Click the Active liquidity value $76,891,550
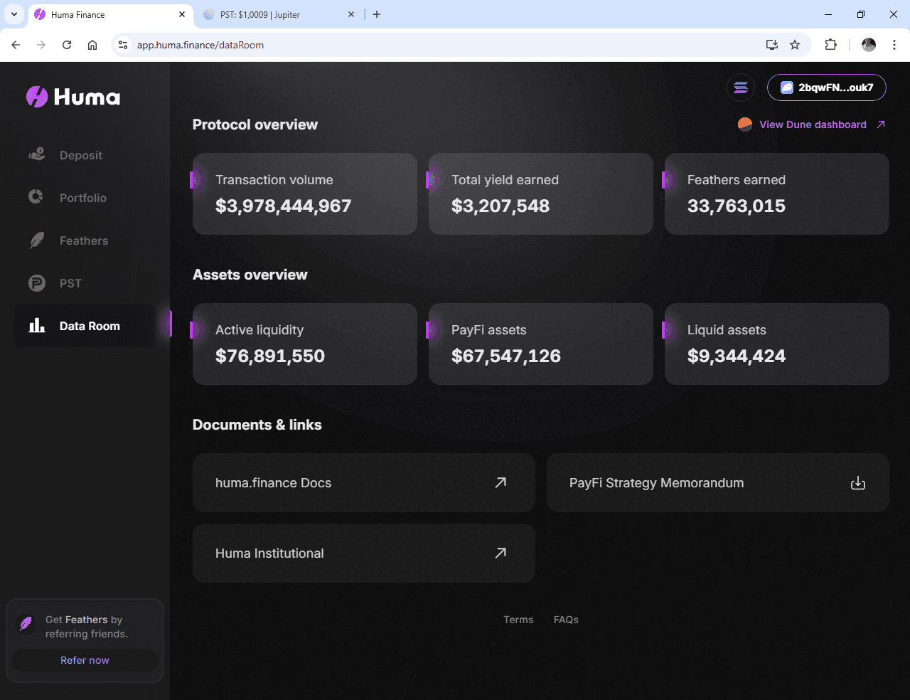Screen dimensions: 910x700 pos(270,356)
